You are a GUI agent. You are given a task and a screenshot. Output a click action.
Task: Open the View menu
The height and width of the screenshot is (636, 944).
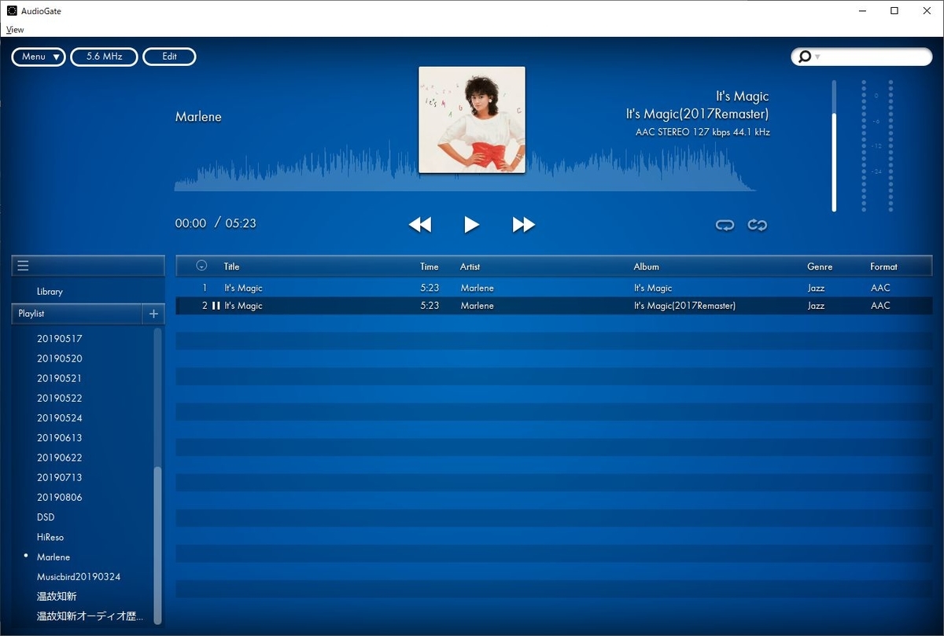point(15,30)
